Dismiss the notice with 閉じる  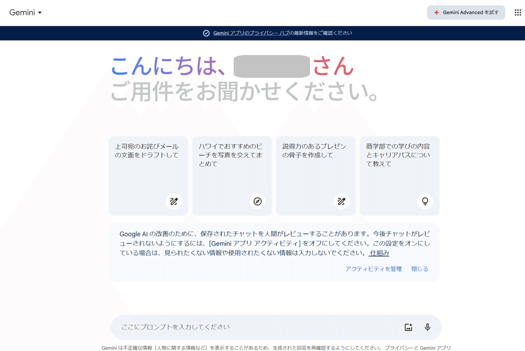[420, 269]
